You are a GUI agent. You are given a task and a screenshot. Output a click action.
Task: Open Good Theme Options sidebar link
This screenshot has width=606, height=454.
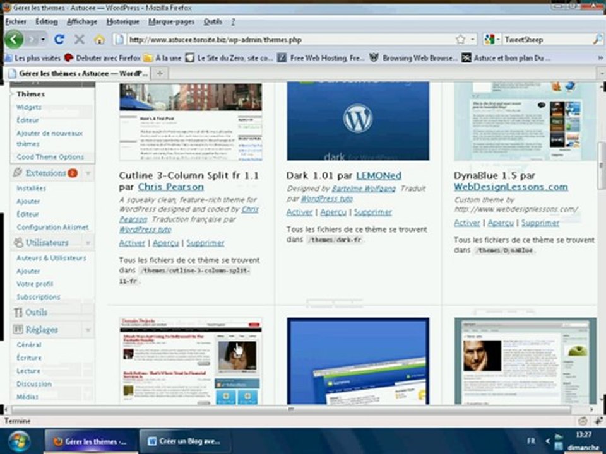coord(50,157)
